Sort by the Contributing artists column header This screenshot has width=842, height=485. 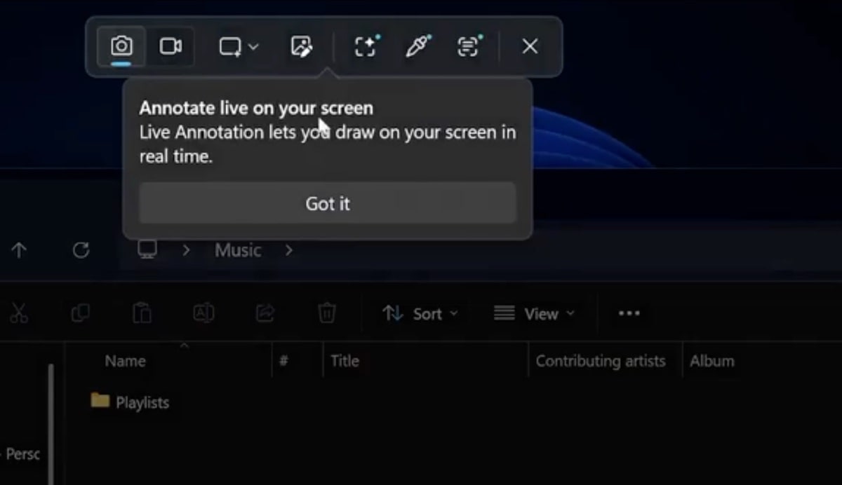600,361
